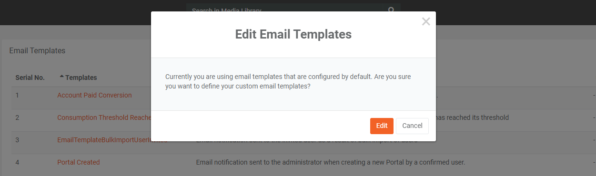Confirm with the orange Edit button
The height and width of the screenshot is (176, 596).
pos(382,126)
